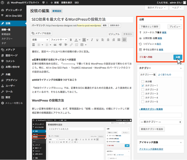The height and width of the screenshot is (160, 187).
Task: Increase indent of the paragraph
Action: pyautogui.click(x=66, y=45)
